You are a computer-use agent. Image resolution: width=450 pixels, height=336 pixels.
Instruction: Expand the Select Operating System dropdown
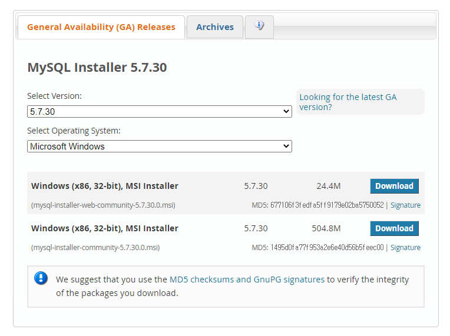click(x=160, y=146)
